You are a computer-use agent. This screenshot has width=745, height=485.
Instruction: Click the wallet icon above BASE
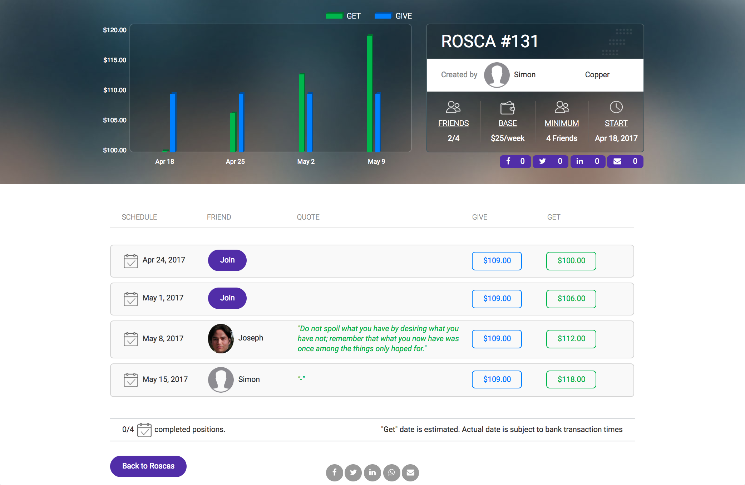(508, 107)
